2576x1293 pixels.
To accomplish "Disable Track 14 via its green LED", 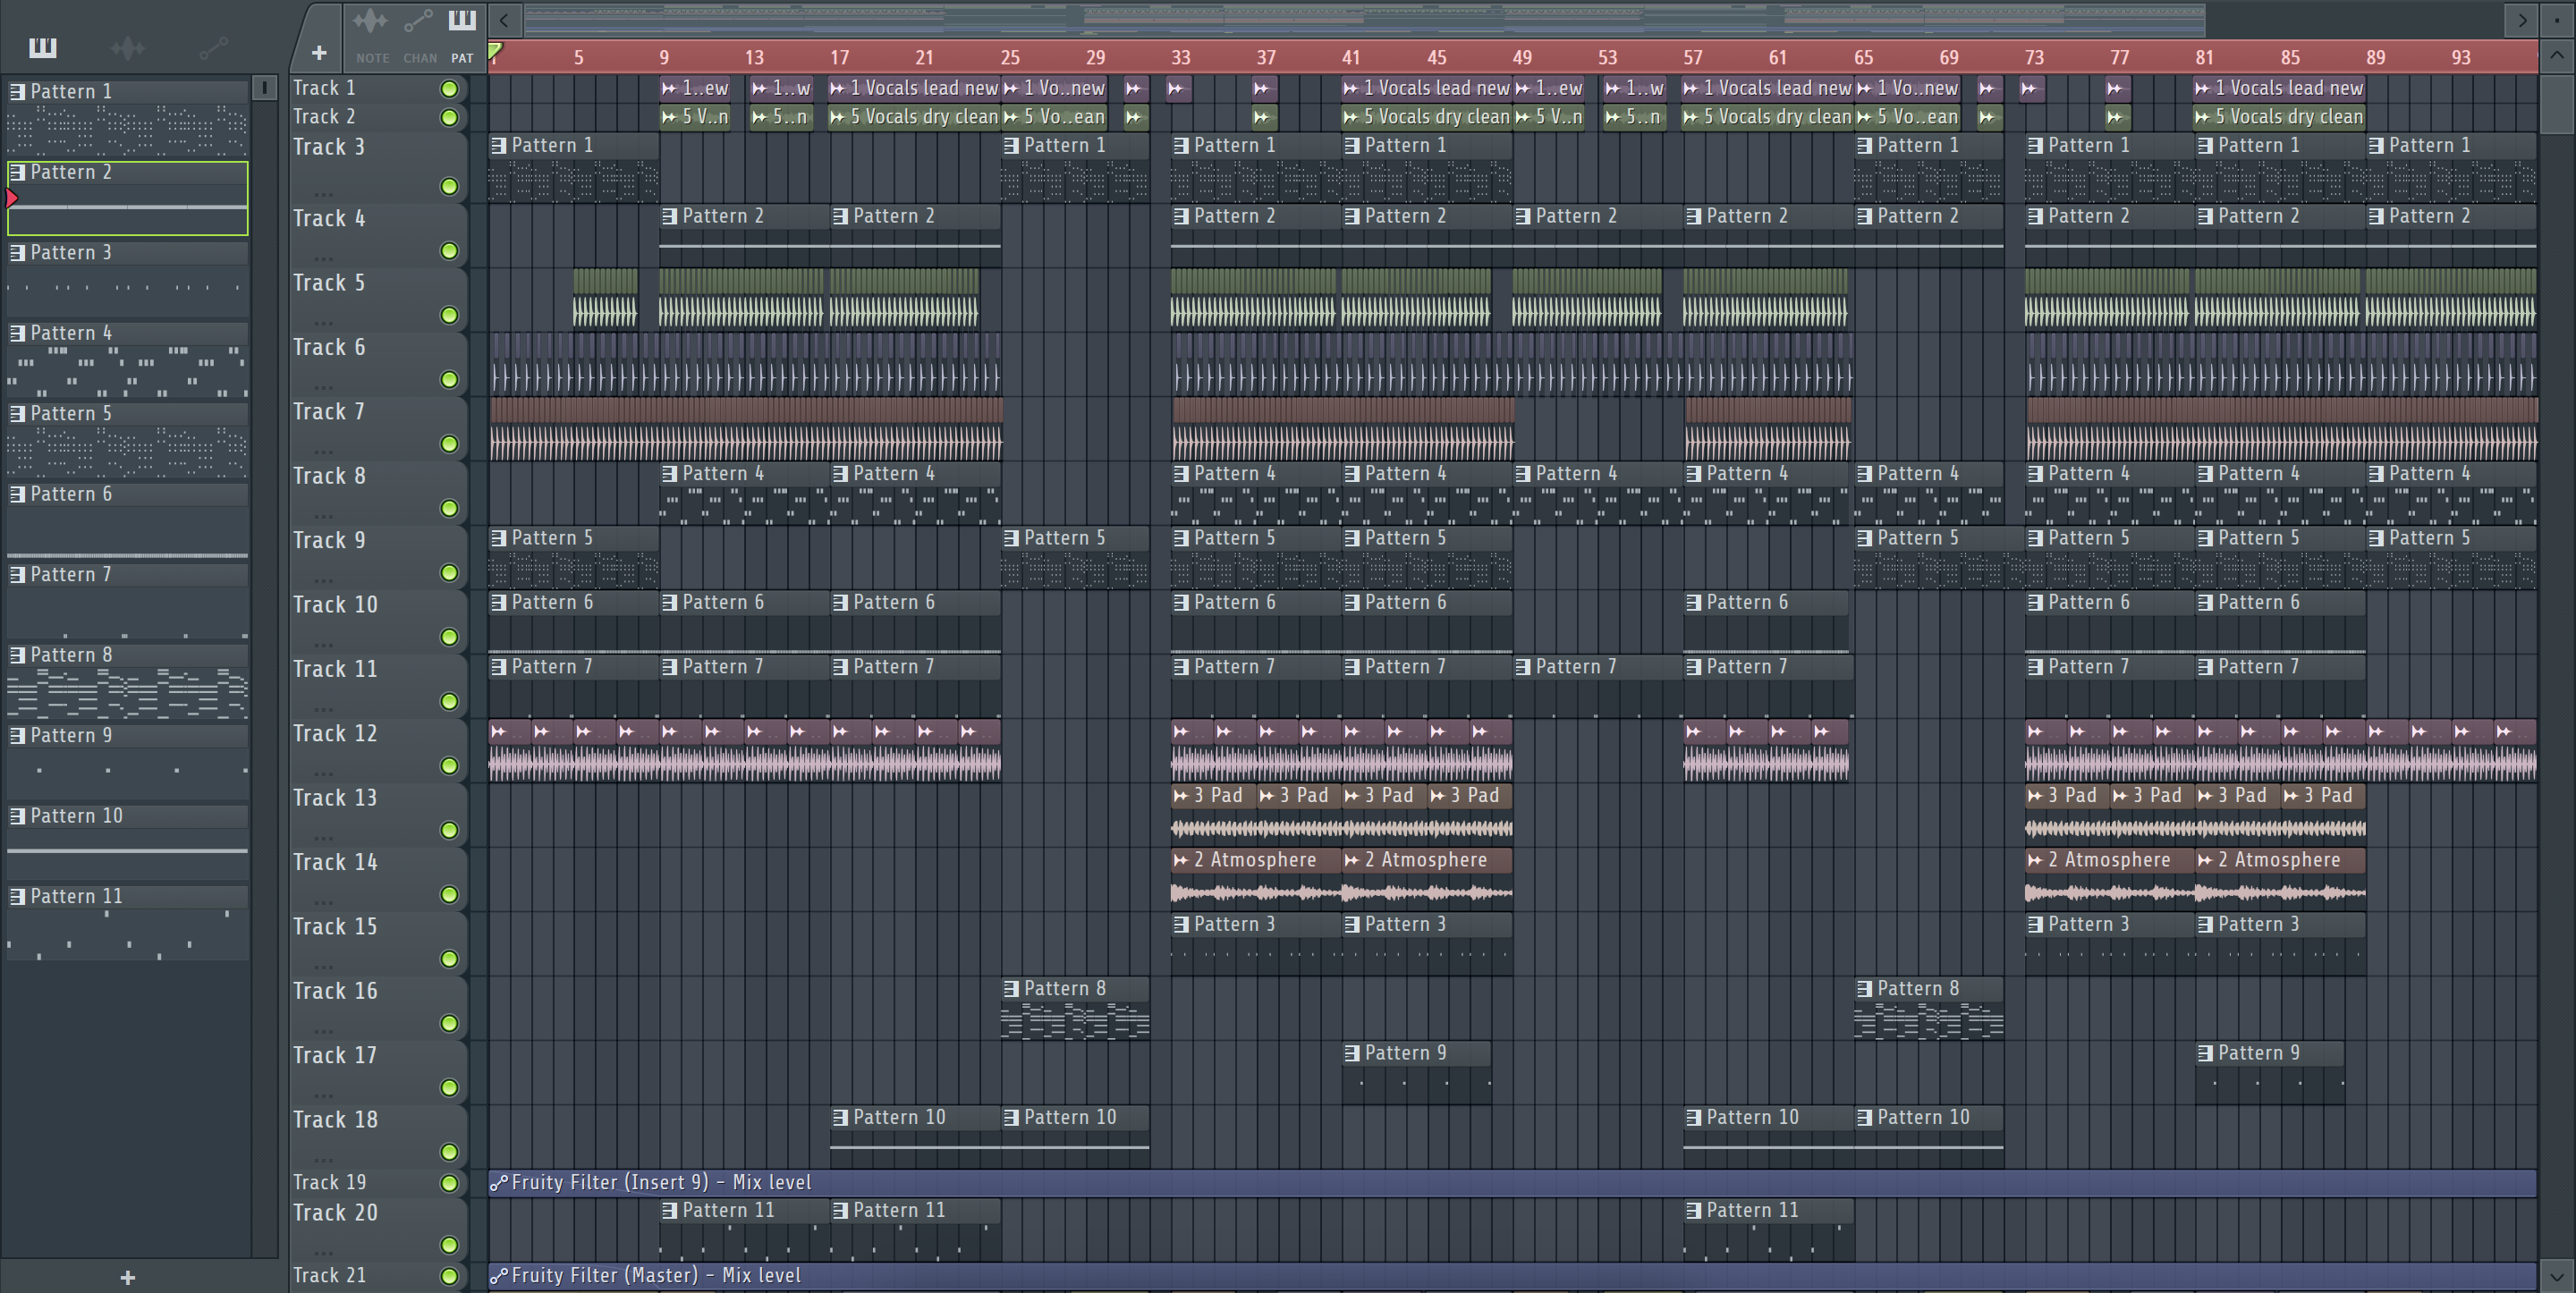I will [x=450, y=895].
